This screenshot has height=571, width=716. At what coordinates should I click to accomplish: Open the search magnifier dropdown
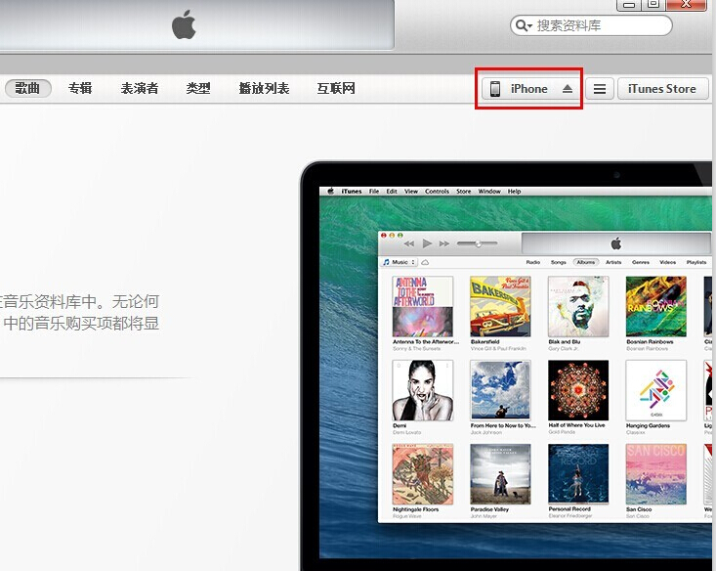(524, 25)
